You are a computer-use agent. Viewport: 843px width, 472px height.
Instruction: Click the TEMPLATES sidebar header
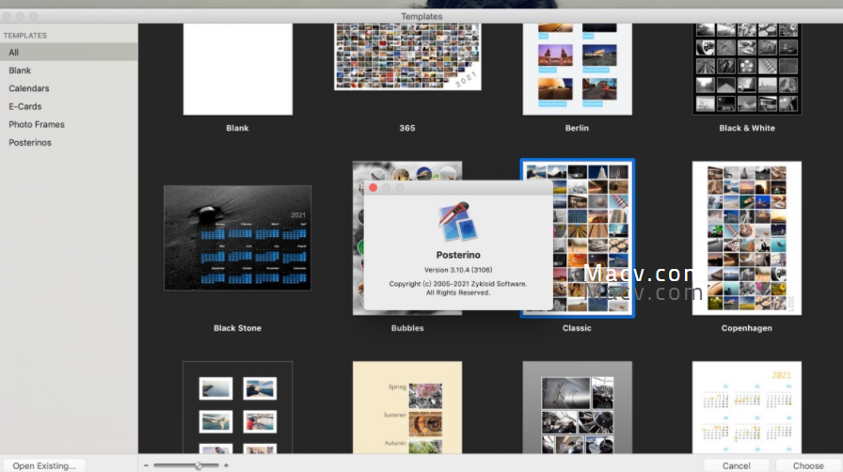[25, 36]
